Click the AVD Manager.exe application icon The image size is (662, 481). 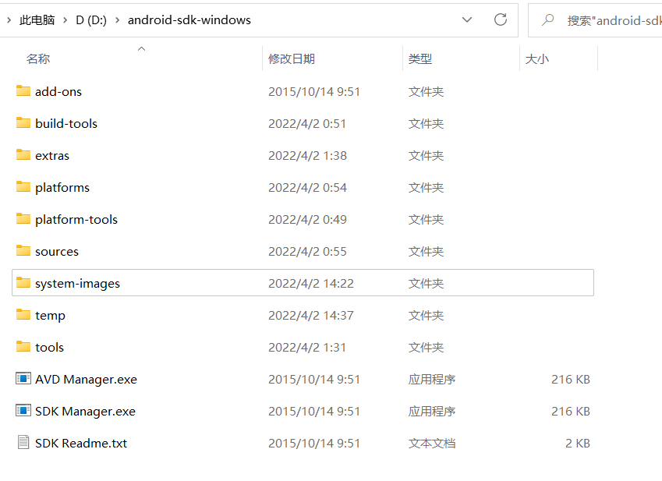(23, 378)
